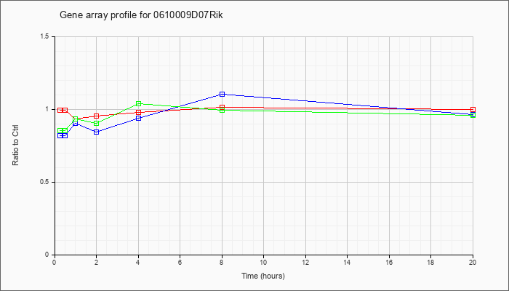The image size is (509, 291).
Task: Click the leftmost blue data marker
Action: coord(60,135)
